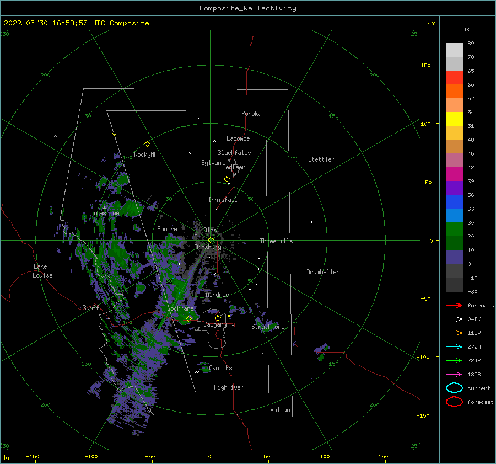Pick the orange 60 dBZ color swatch

point(454,91)
